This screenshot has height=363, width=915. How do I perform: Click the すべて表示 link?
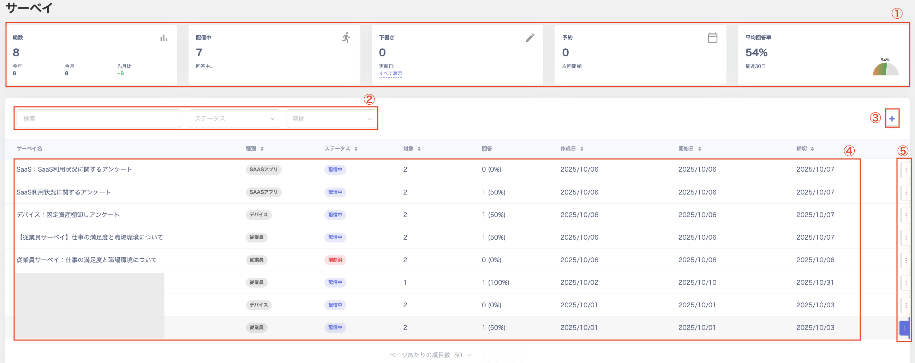click(390, 73)
